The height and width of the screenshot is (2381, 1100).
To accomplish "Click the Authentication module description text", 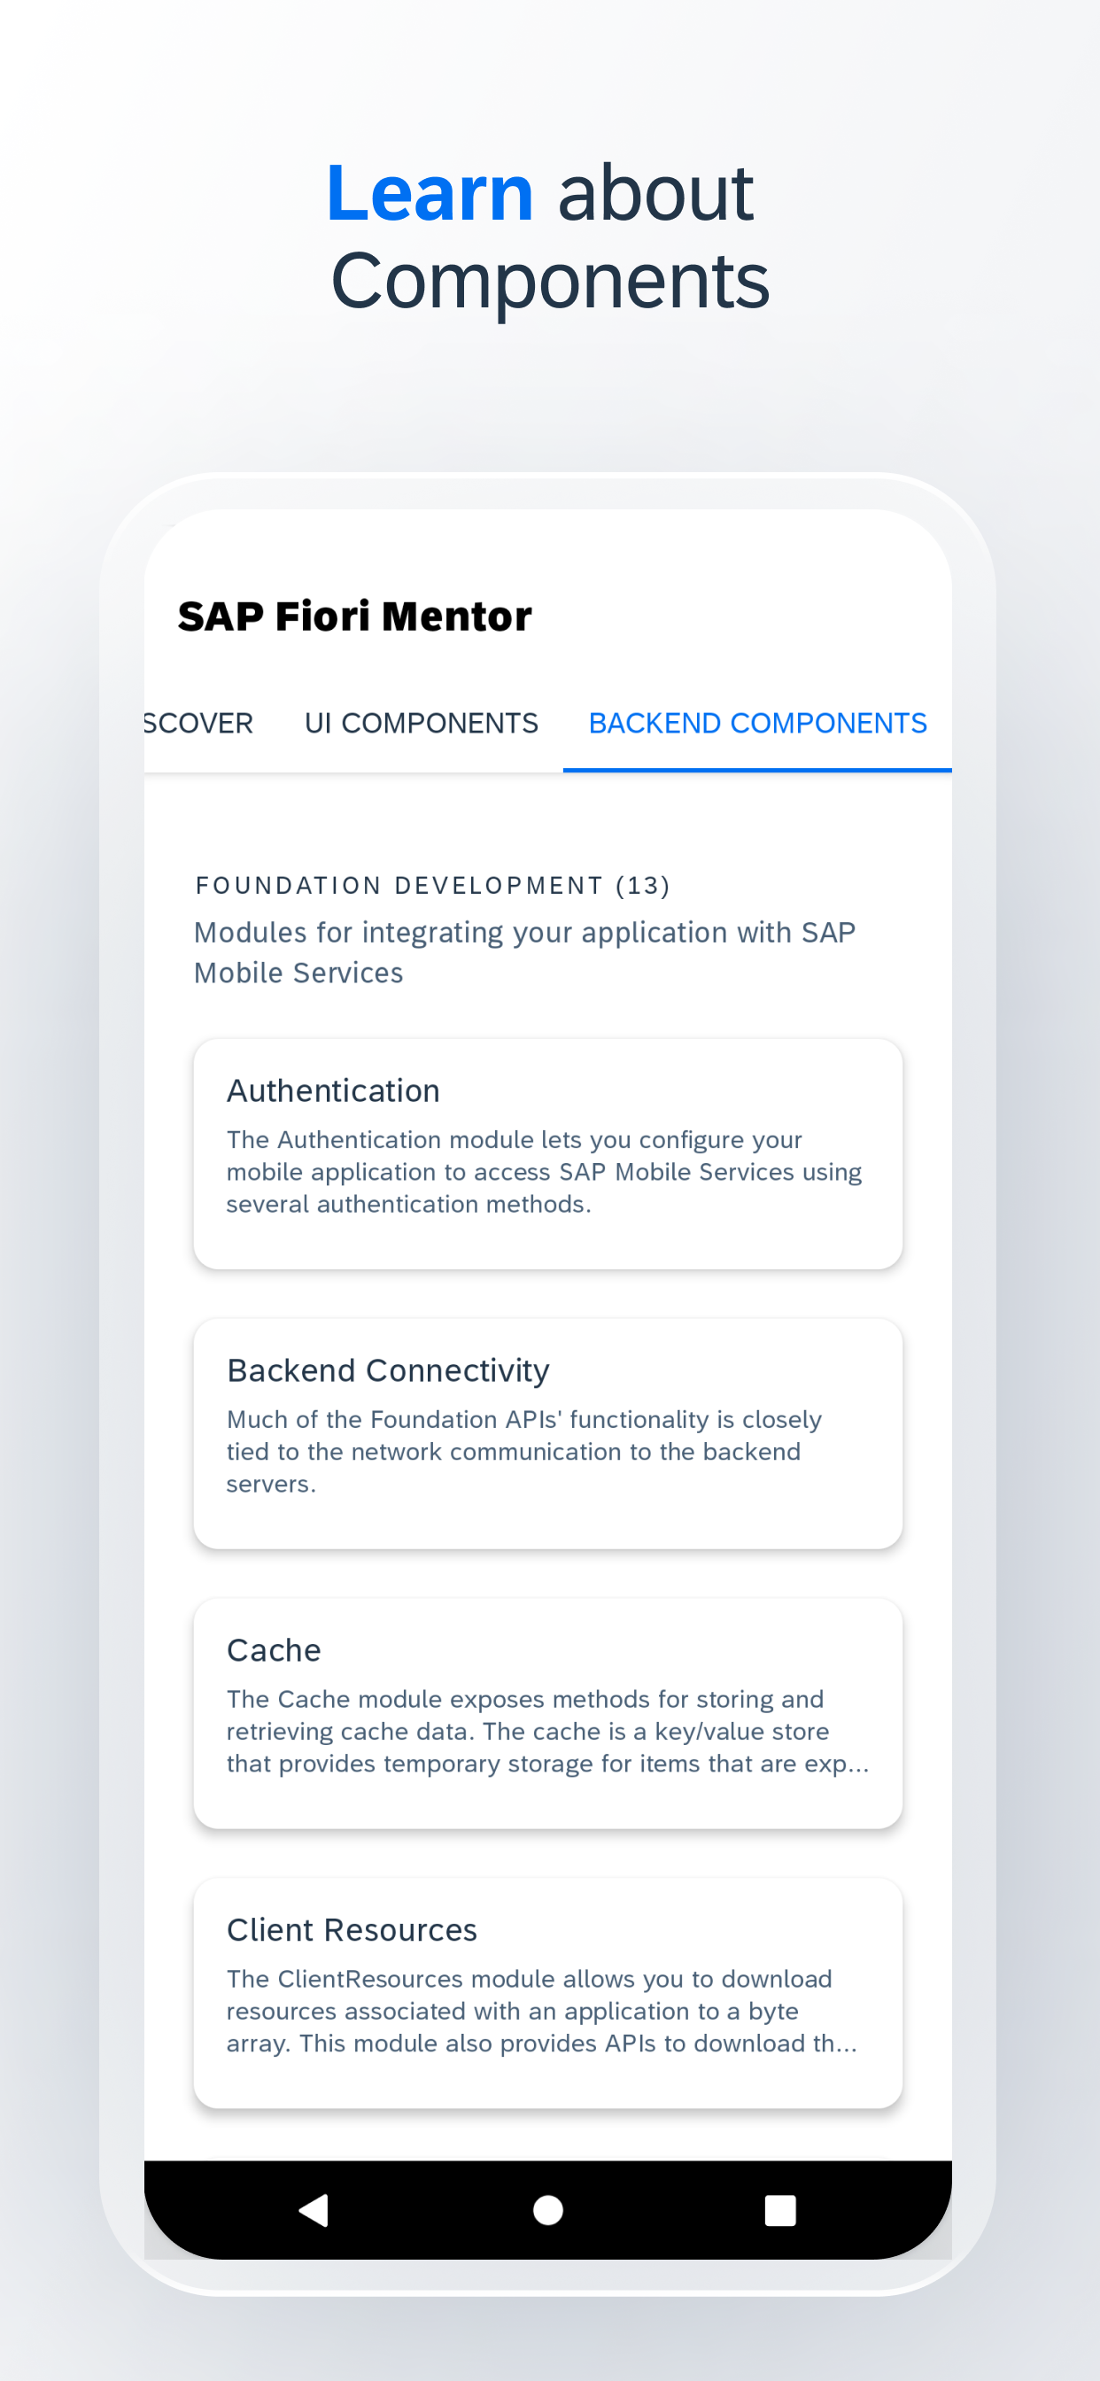I will point(544,1172).
